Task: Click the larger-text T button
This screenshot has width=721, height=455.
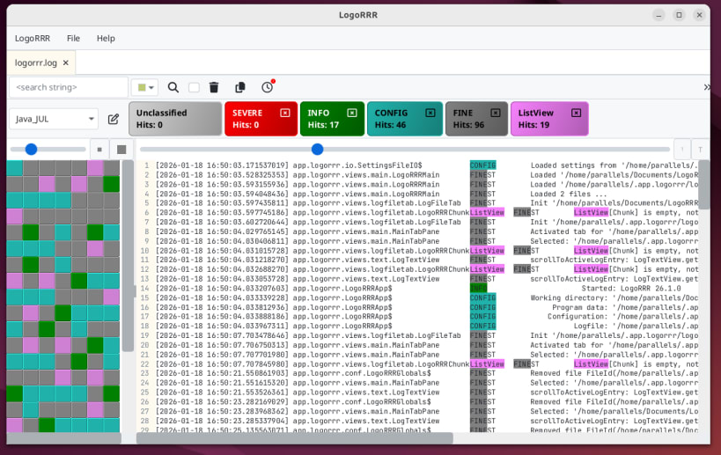Action: pos(700,150)
